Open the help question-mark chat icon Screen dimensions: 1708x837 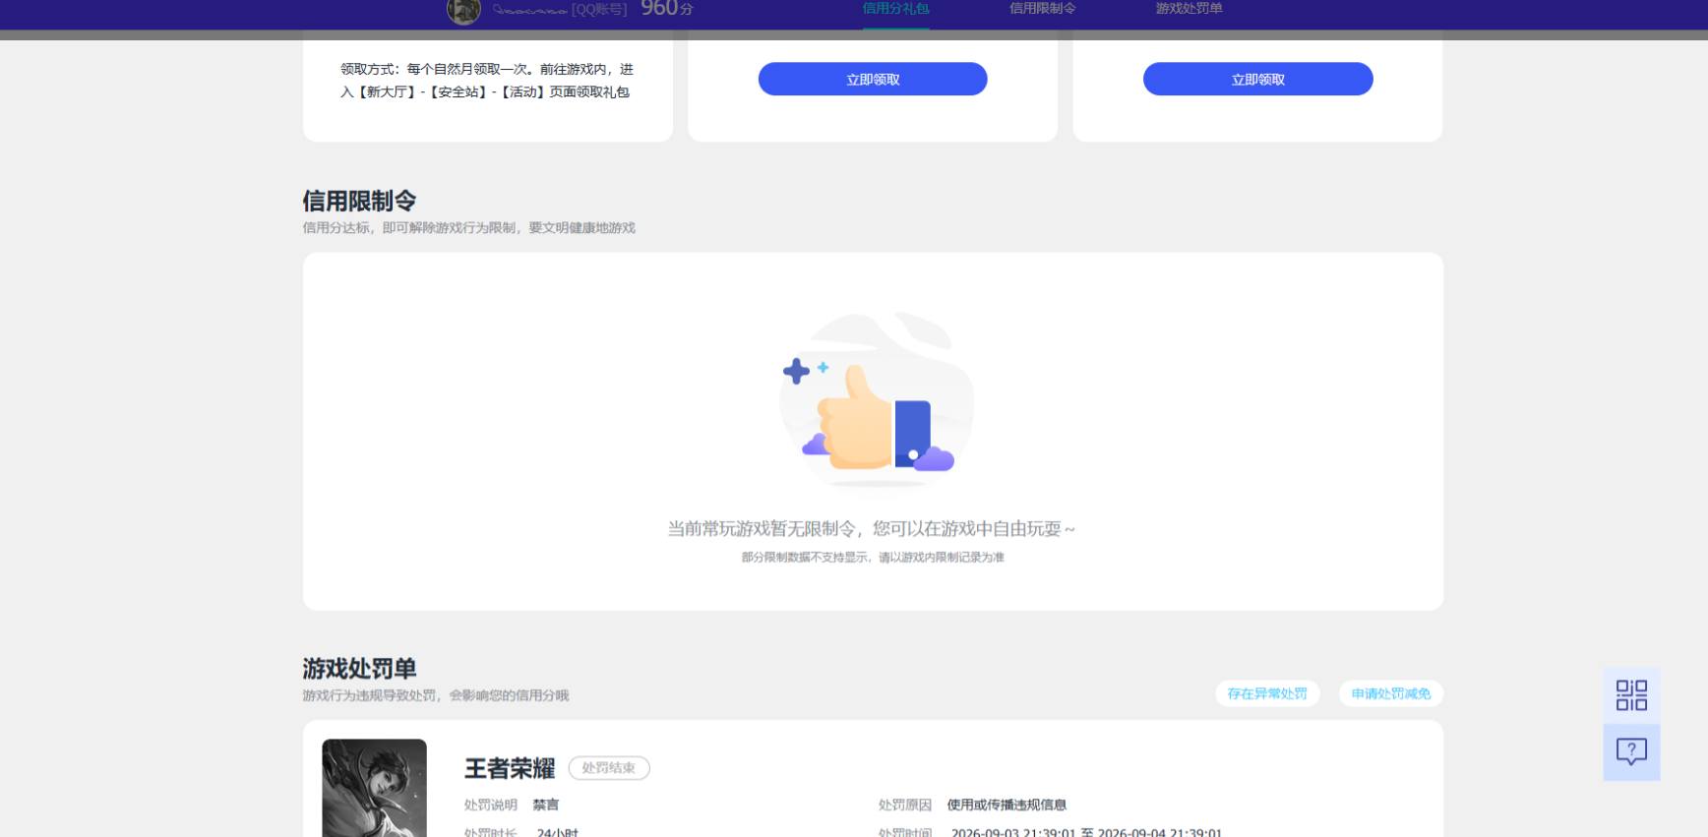pos(1631,752)
